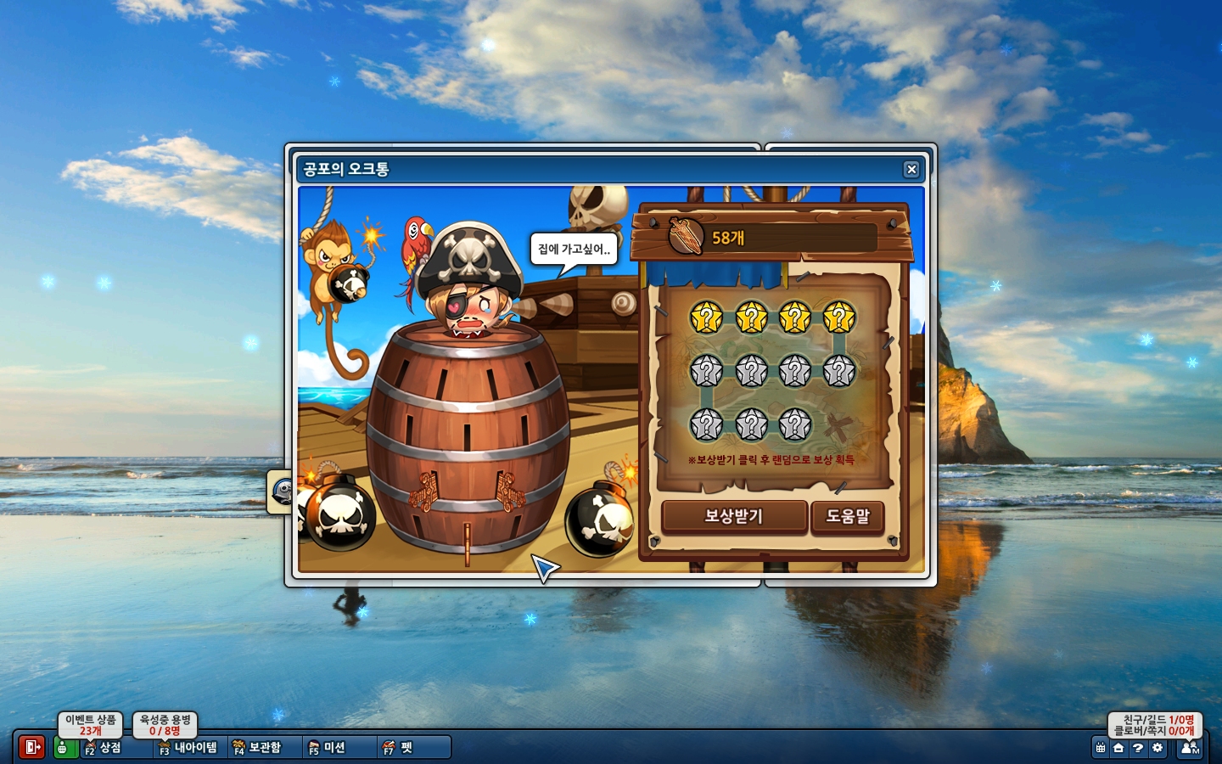This screenshot has height=764, width=1222.
Task: Click the home icon in bottom bar
Action: [x=1118, y=748]
